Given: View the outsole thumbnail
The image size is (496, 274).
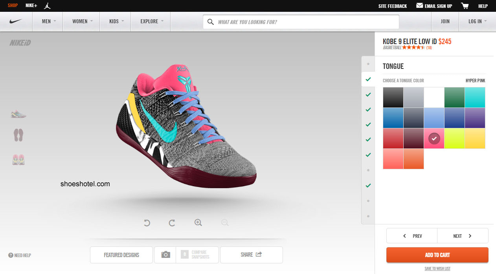Looking at the screenshot, I should point(18,135).
